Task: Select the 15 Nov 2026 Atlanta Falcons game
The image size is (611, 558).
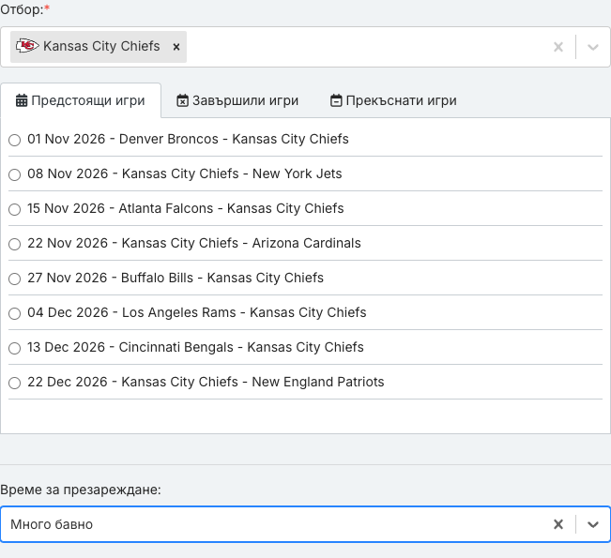Action: [15, 209]
